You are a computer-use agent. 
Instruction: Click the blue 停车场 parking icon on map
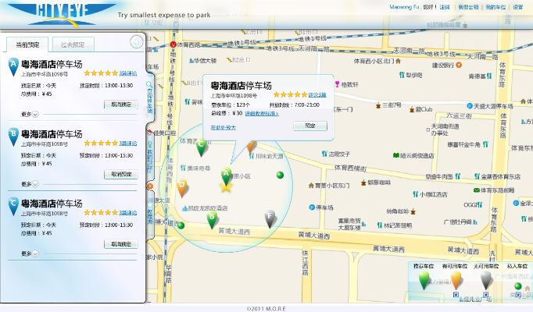(312, 207)
